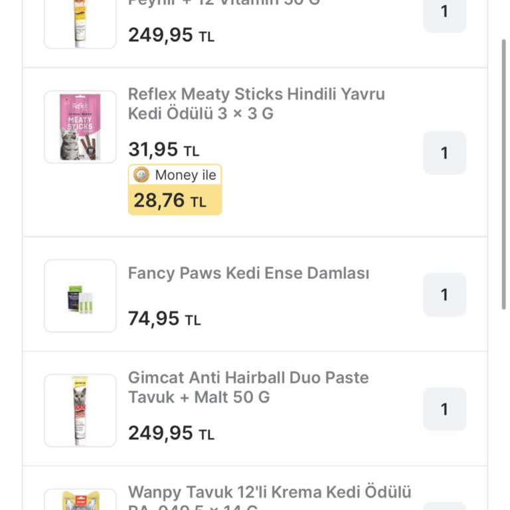Open the top Gimcat vitamin paste thumbnail
Image resolution: width=510 pixels, height=510 pixels.
(80, 23)
